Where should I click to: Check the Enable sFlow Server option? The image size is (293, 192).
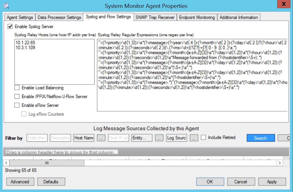(17, 105)
